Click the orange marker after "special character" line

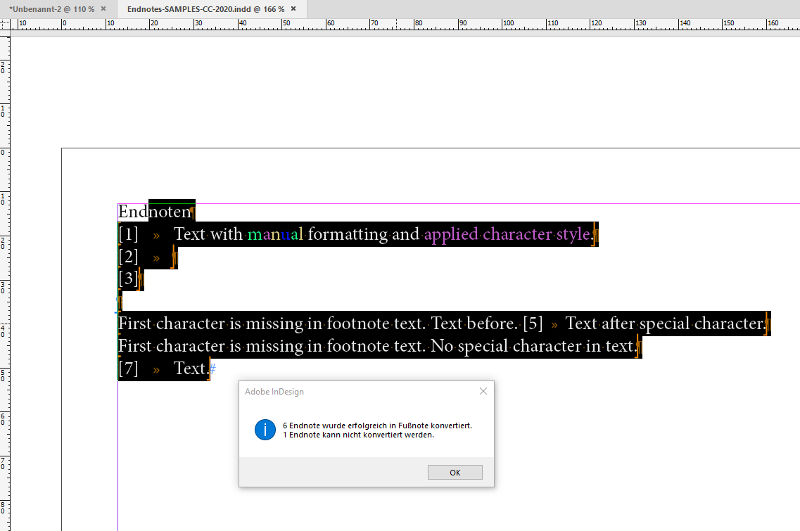click(768, 323)
